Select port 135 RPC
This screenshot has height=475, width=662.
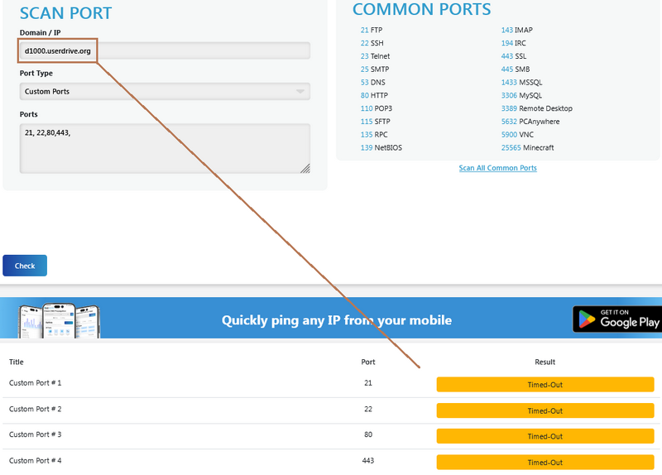click(x=374, y=135)
